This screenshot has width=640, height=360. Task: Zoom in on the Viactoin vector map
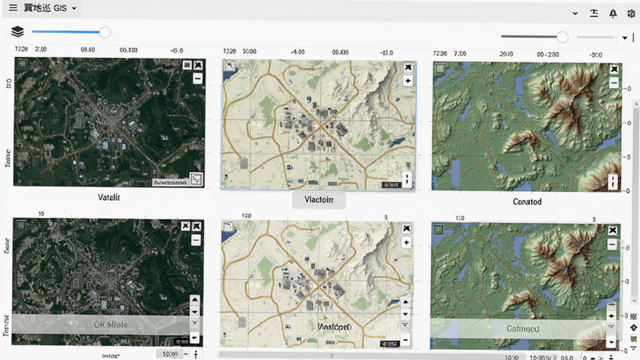tap(408, 81)
